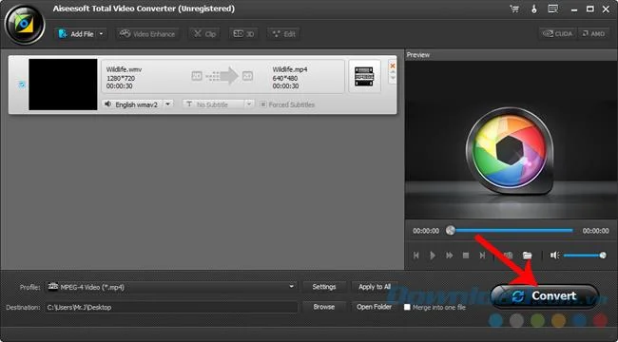Mute the preview volume speaker

(554, 256)
